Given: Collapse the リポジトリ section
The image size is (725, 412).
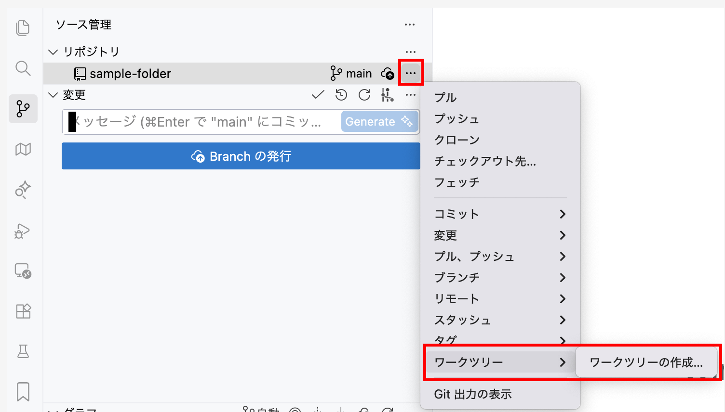Looking at the screenshot, I should click(53, 52).
